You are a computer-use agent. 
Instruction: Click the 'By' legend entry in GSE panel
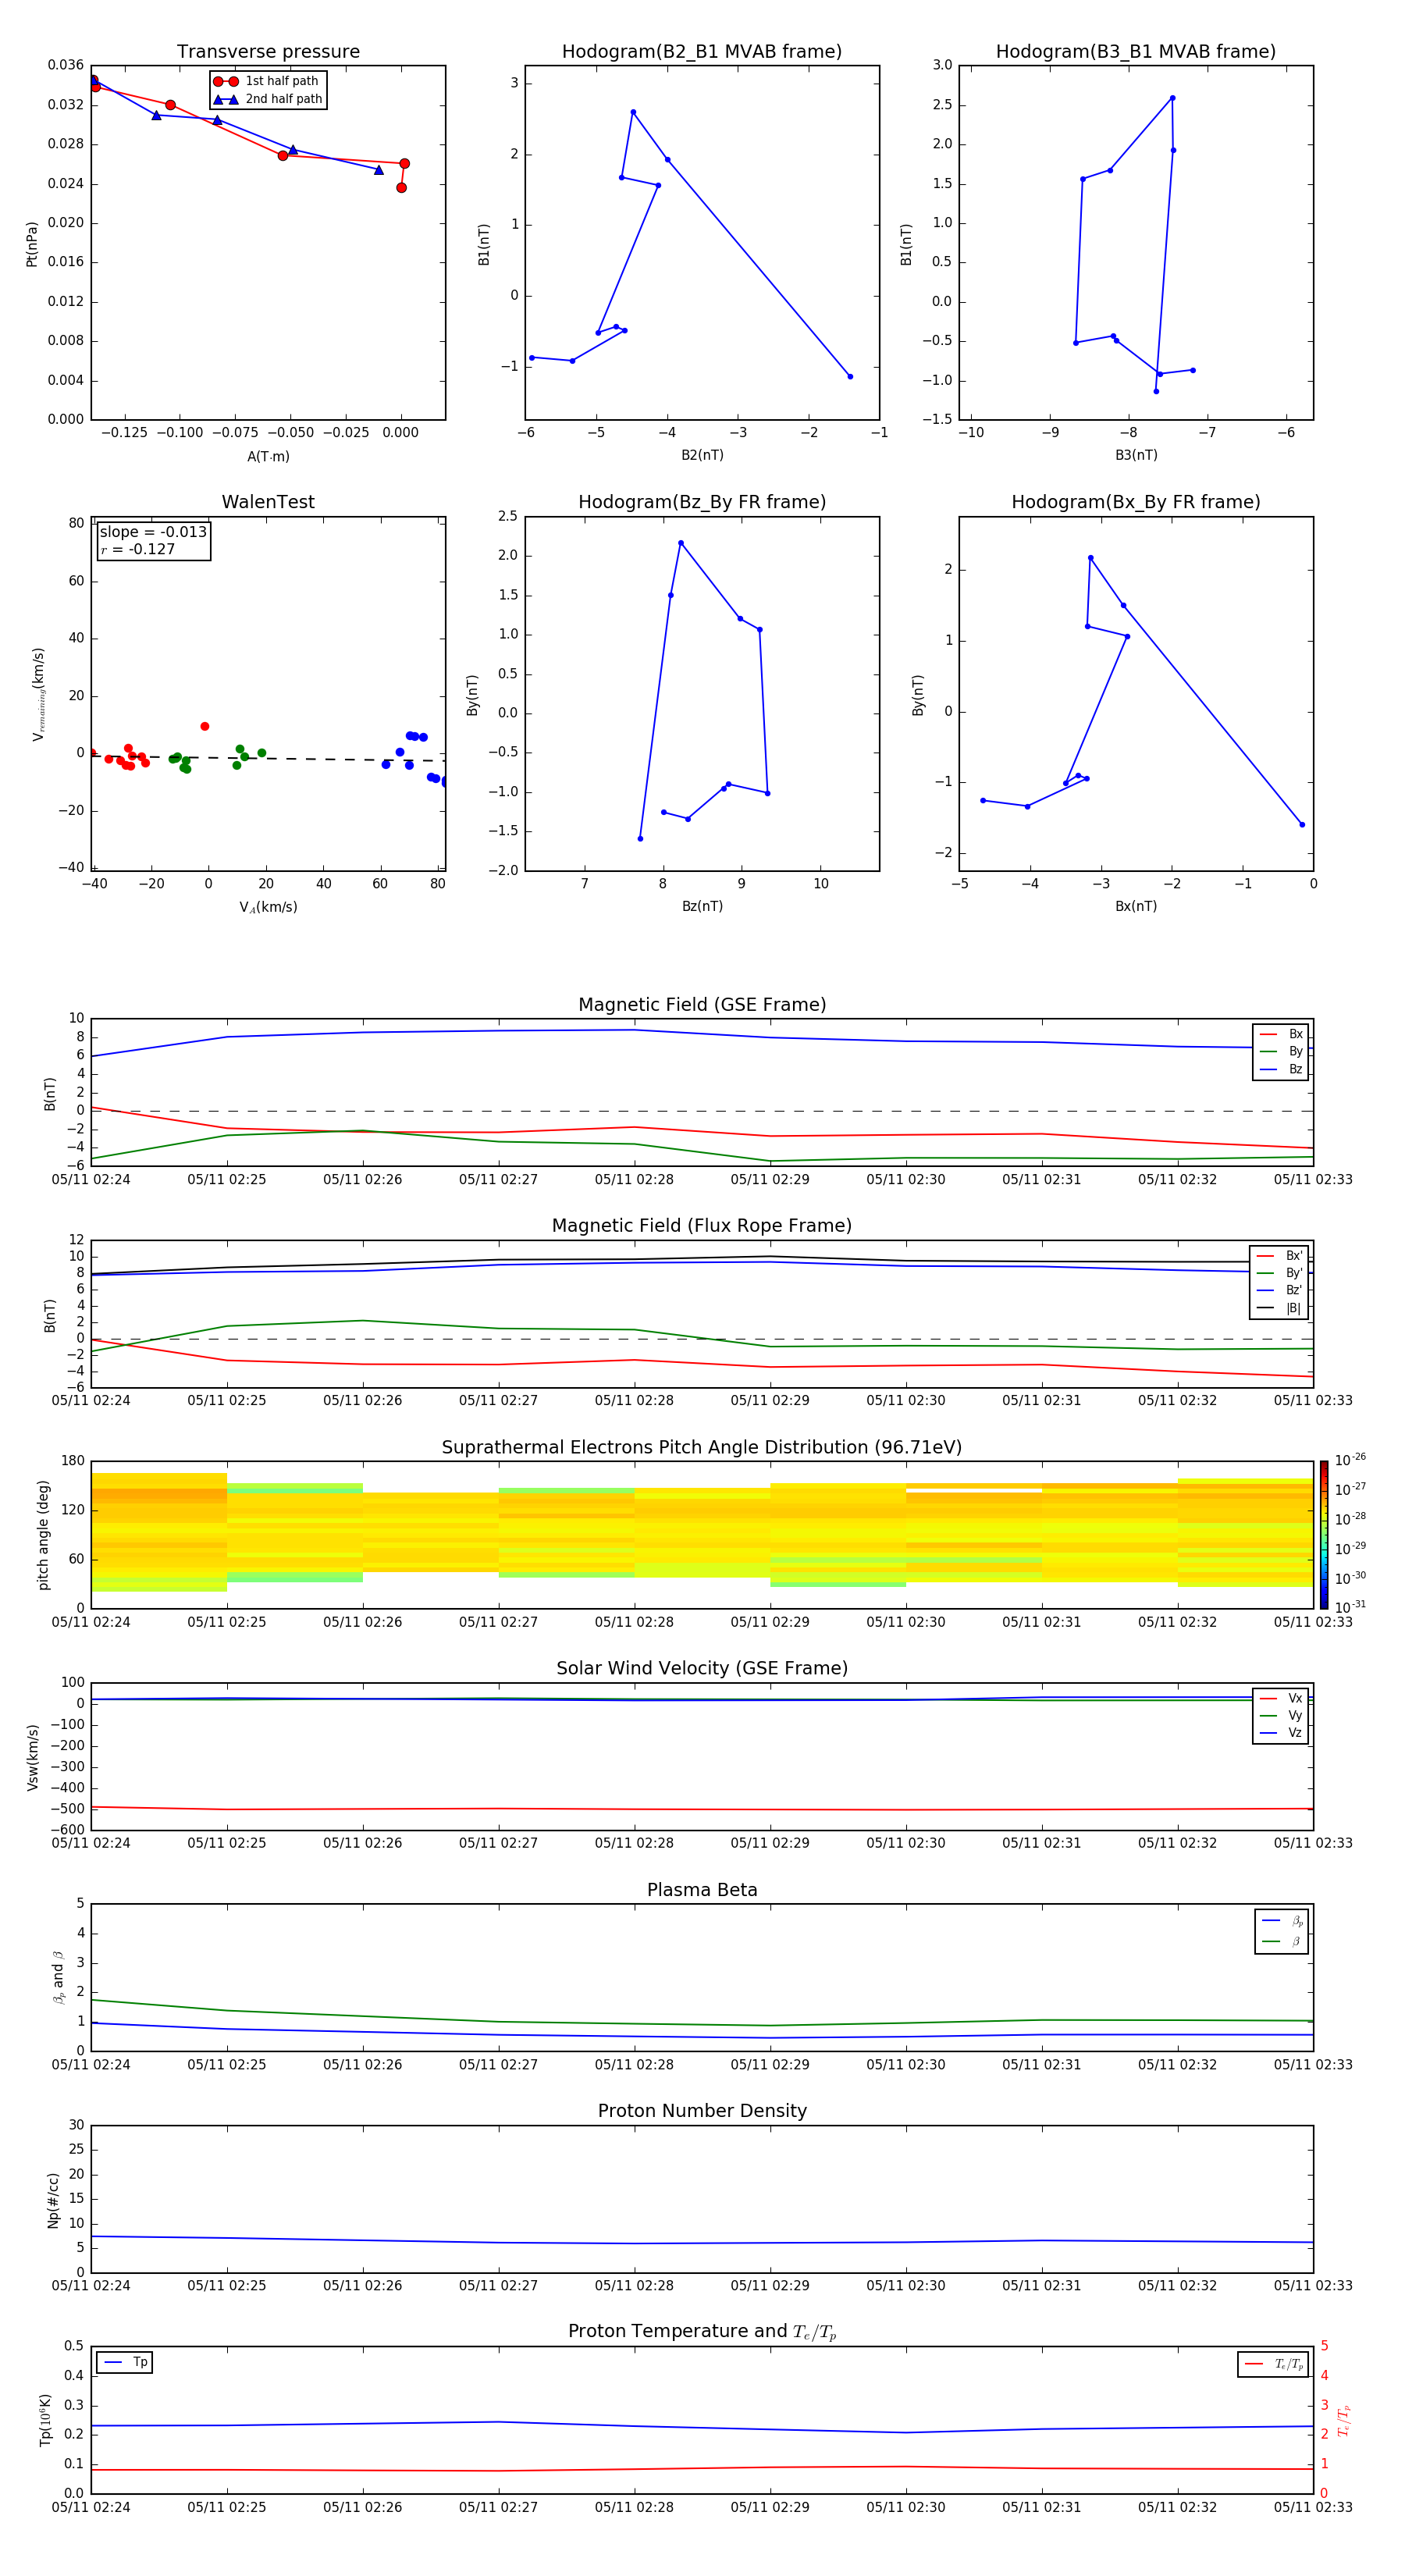point(1281,1051)
